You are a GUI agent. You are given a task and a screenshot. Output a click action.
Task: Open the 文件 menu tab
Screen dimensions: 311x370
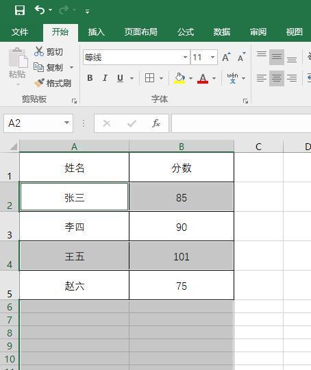point(20,32)
